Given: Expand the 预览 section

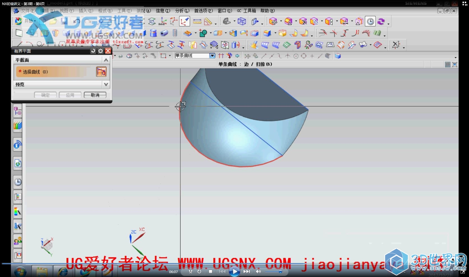Looking at the screenshot, I should (x=106, y=84).
